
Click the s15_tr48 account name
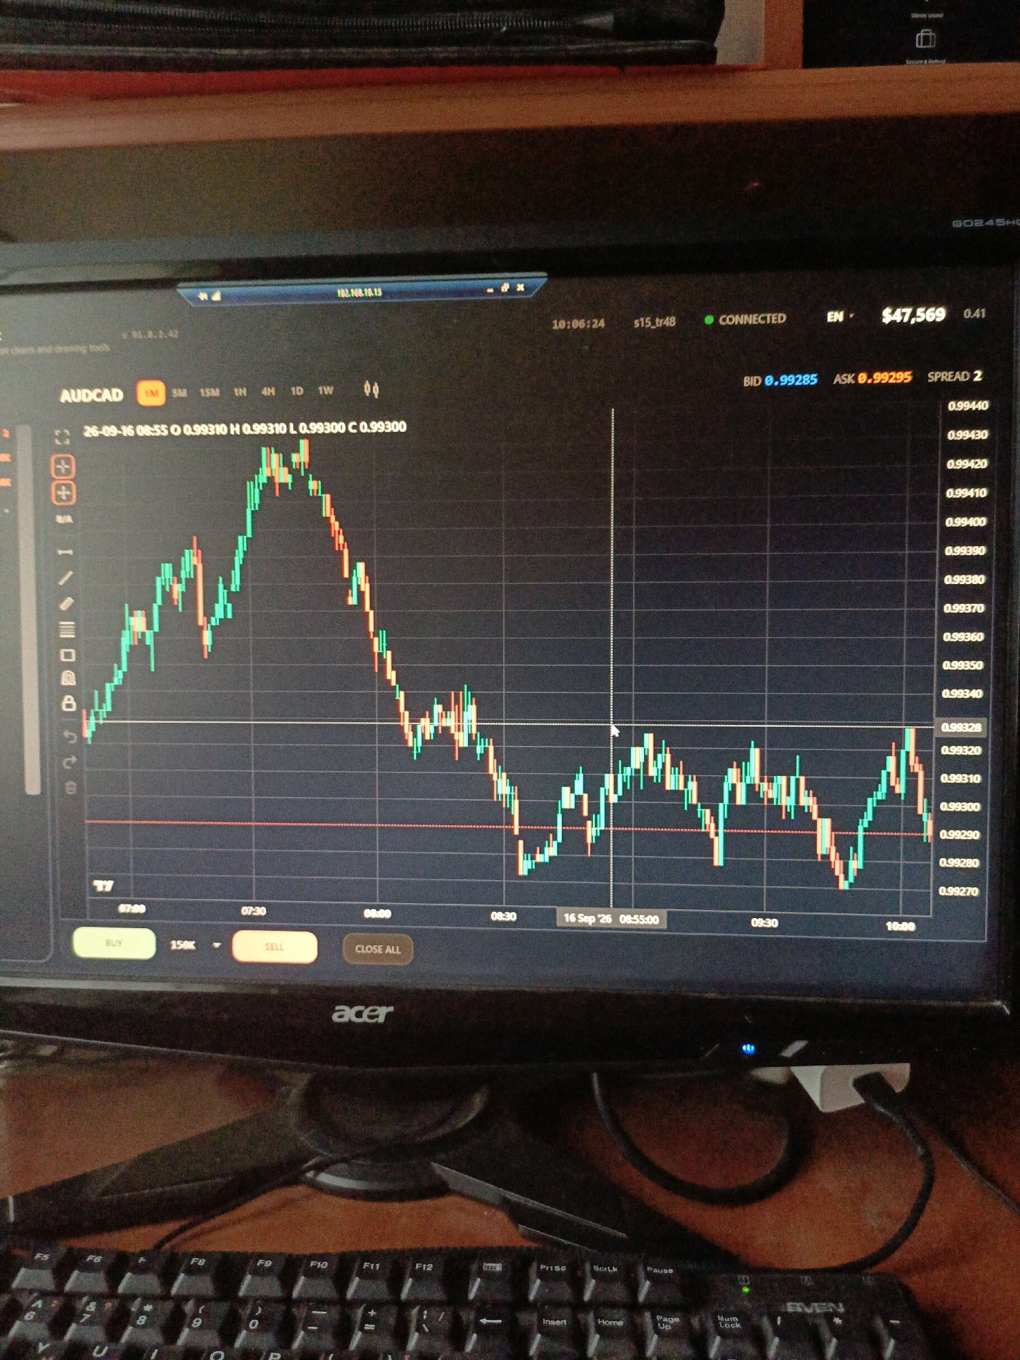pos(654,322)
